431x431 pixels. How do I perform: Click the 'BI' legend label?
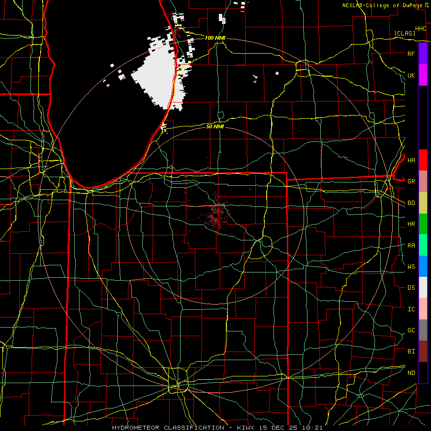point(411,352)
